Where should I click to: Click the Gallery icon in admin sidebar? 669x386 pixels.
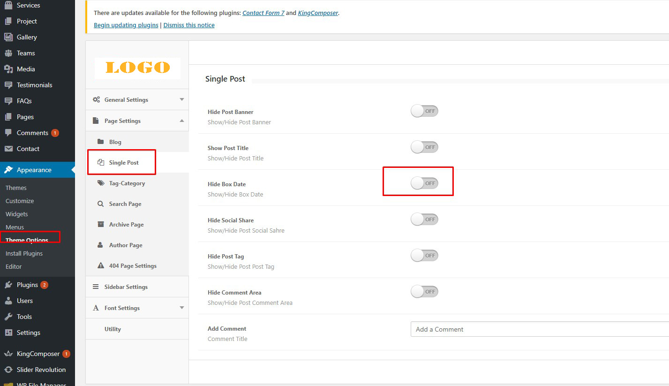pos(8,37)
